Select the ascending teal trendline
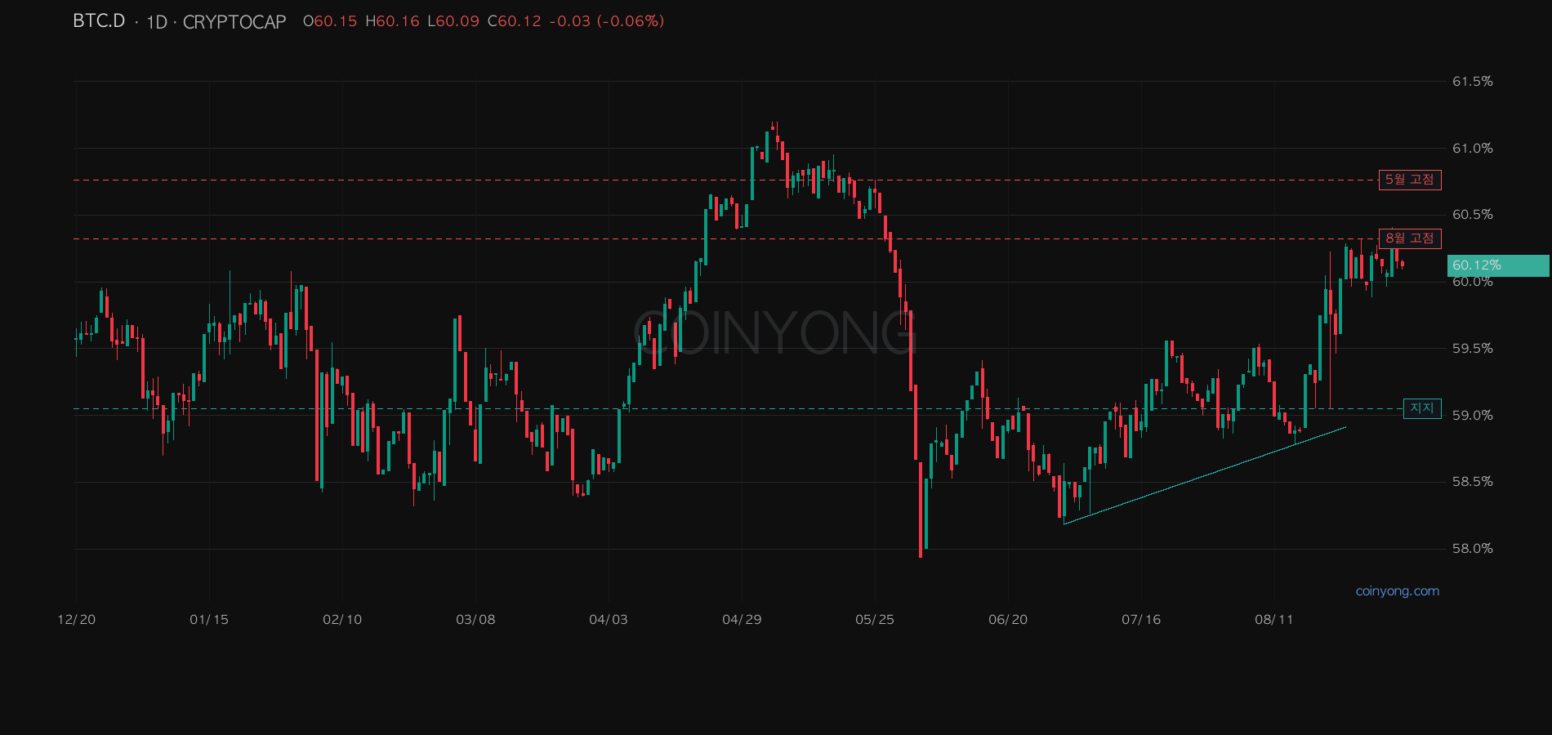The height and width of the screenshot is (735, 1552). click(x=1205, y=475)
